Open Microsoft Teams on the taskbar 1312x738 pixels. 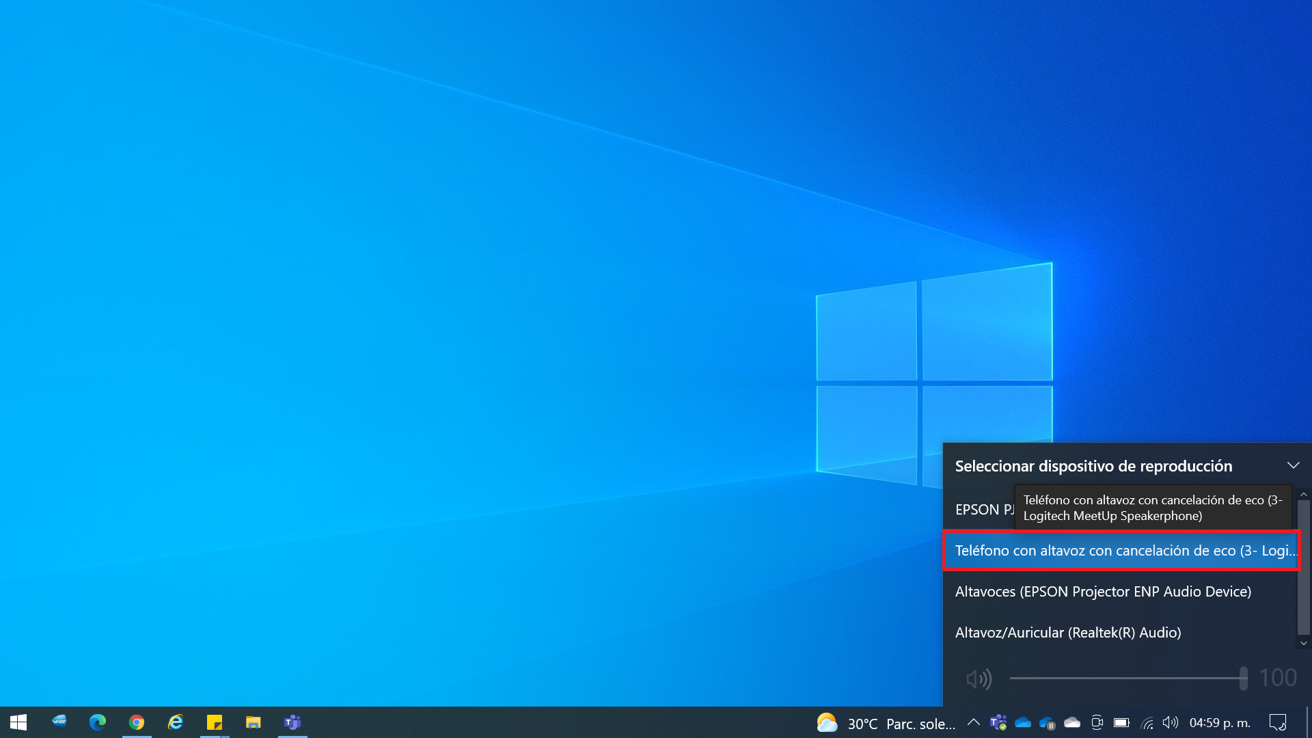pyautogui.click(x=292, y=722)
